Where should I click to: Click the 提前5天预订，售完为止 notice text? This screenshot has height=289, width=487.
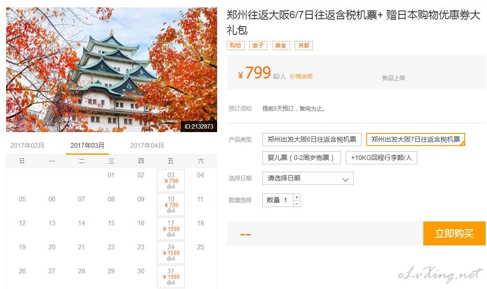point(293,109)
